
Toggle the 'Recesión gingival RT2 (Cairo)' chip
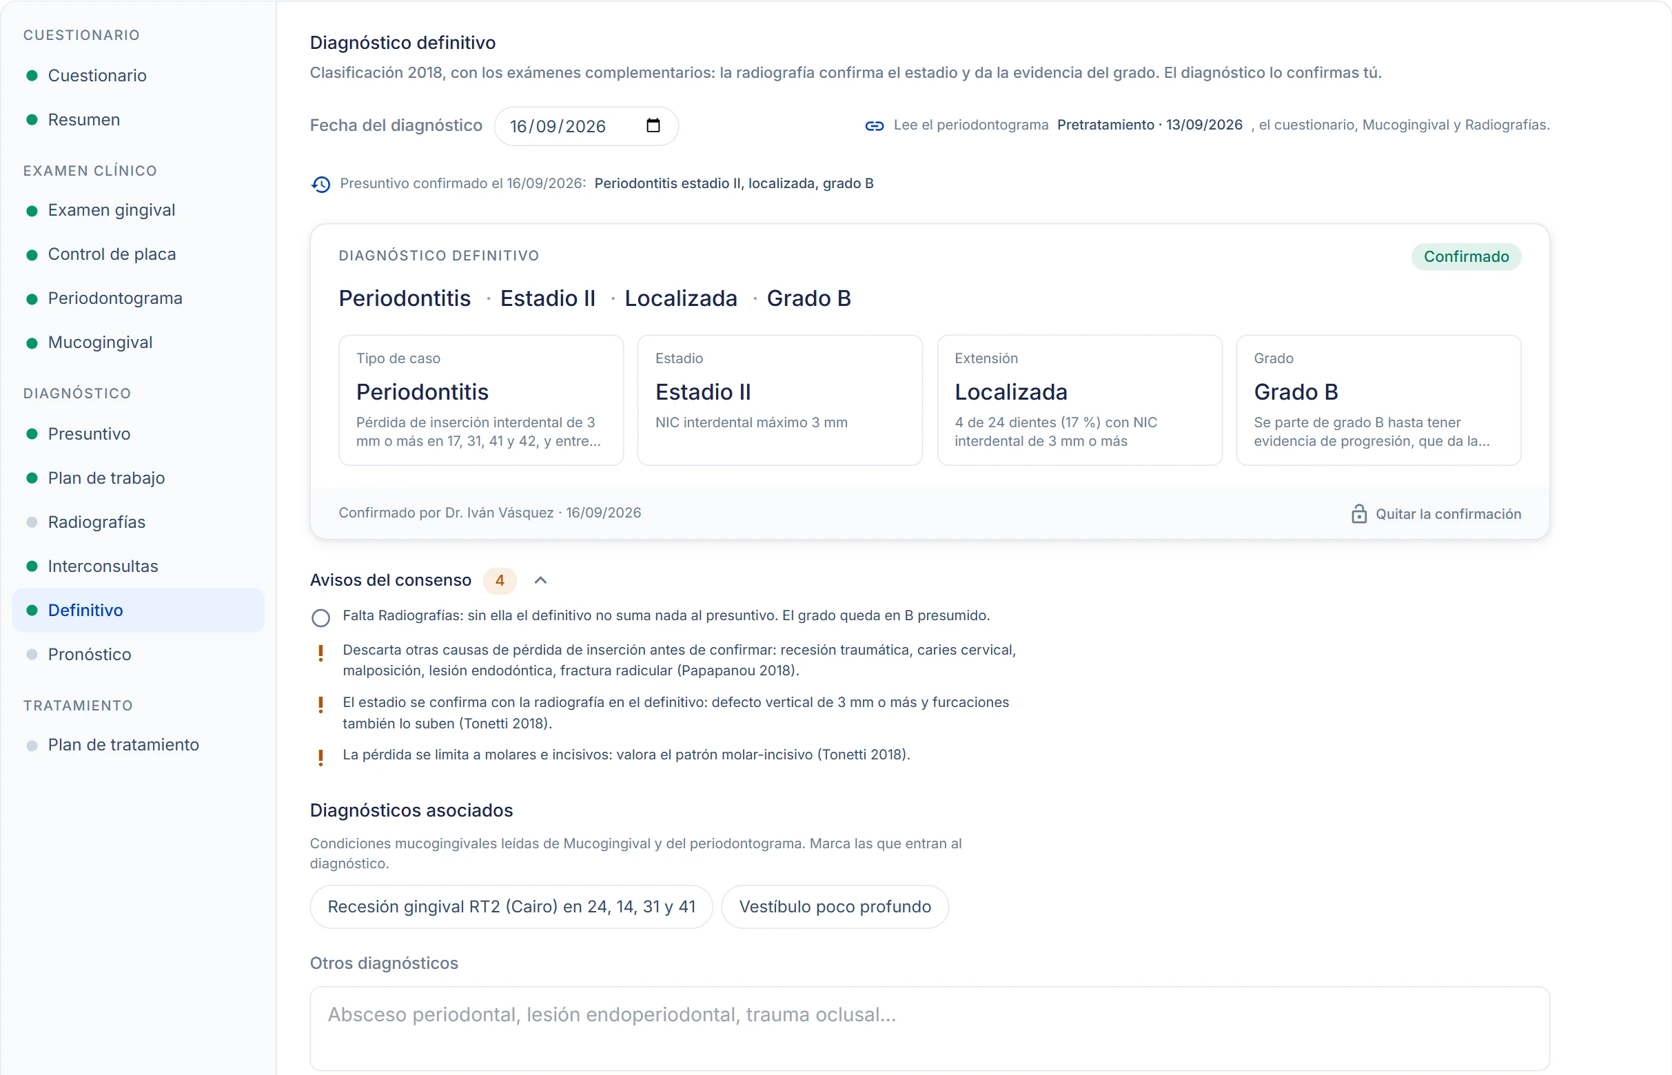(x=511, y=907)
